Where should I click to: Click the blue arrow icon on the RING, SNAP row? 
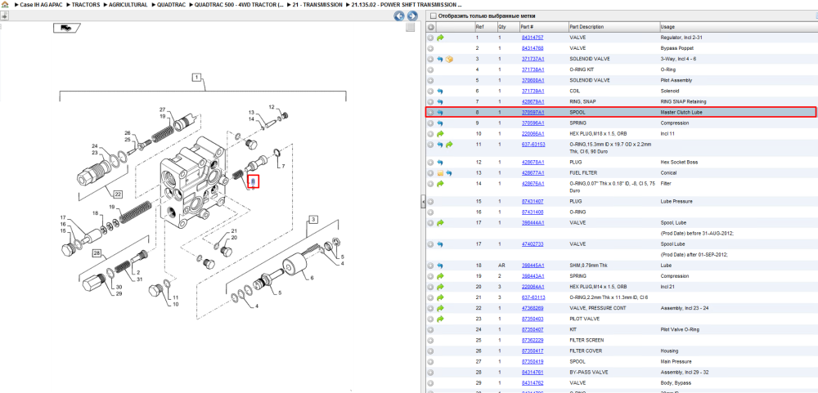click(440, 101)
